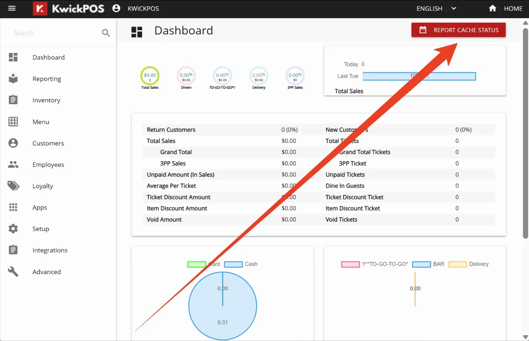Open the hamburger menu icon
Viewport: 529px width, 341px height.
tap(12, 8)
